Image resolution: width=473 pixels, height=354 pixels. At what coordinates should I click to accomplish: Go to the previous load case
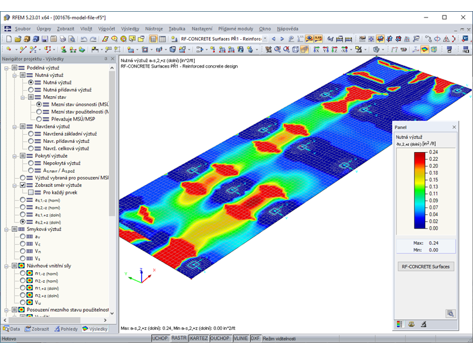click(274, 39)
